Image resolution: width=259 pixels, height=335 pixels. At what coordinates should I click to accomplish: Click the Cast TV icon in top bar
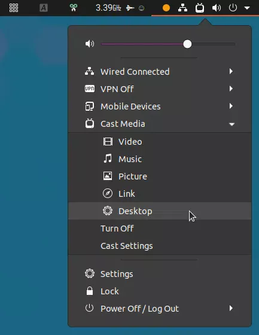(200, 8)
